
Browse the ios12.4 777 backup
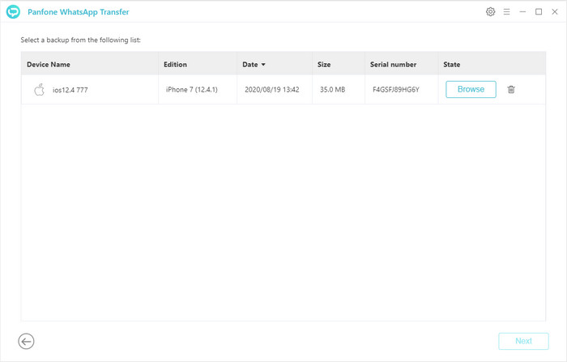pos(471,89)
